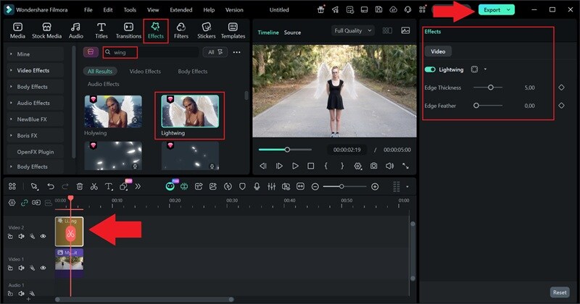Undo the last timeline action
Image resolution: width=580 pixels, height=304 pixels.
click(51, 187)
